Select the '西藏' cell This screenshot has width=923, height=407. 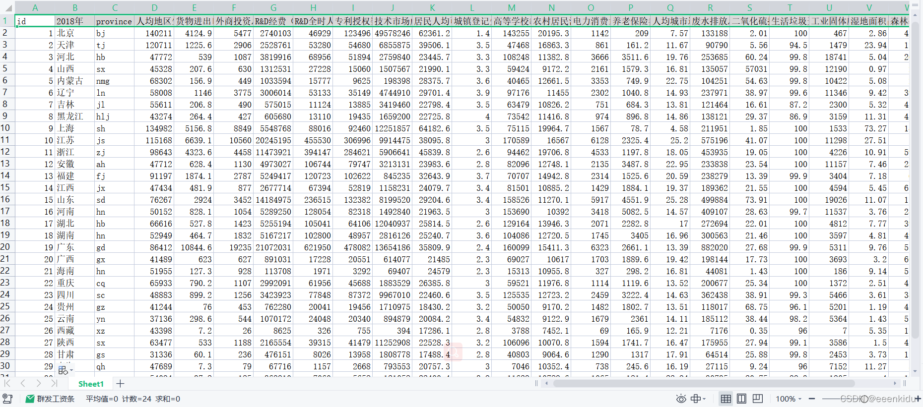coord(74,330)
